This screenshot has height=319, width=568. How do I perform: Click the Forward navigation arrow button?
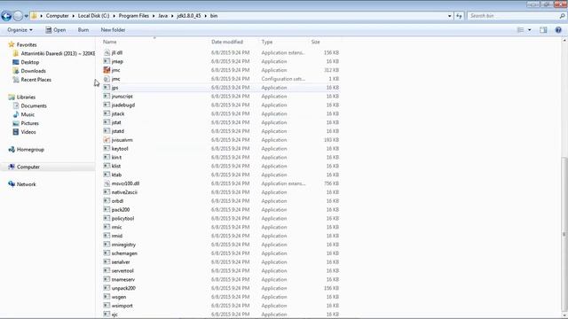coord(18,16)
